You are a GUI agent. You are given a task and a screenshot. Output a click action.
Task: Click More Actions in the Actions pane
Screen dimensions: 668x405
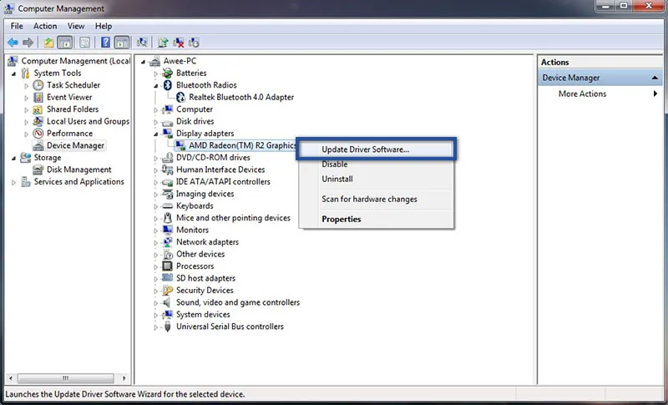pos(582,94)
